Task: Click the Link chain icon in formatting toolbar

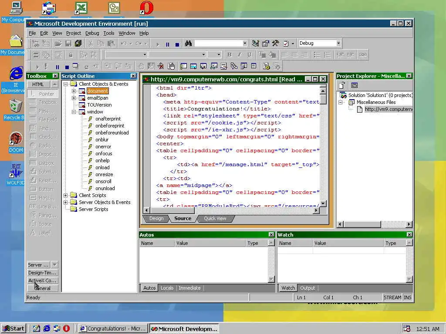Action: 363,55
